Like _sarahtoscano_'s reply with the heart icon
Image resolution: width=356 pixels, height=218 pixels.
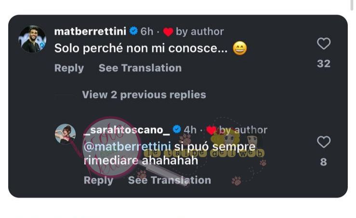point(324,142)
